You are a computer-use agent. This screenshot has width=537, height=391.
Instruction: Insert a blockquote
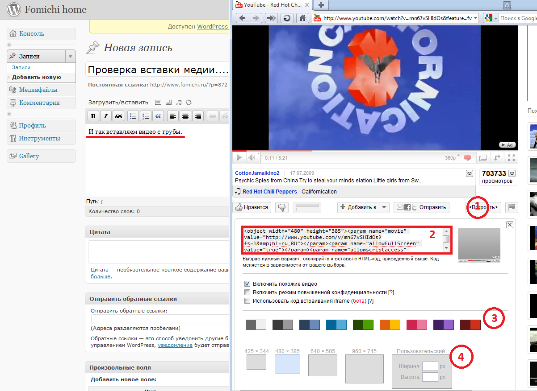[158, 116]
